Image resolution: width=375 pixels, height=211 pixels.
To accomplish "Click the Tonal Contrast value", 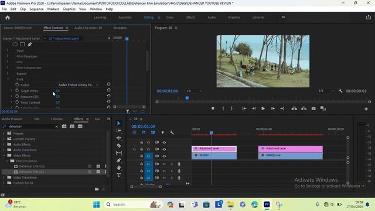I will point(57,102).
